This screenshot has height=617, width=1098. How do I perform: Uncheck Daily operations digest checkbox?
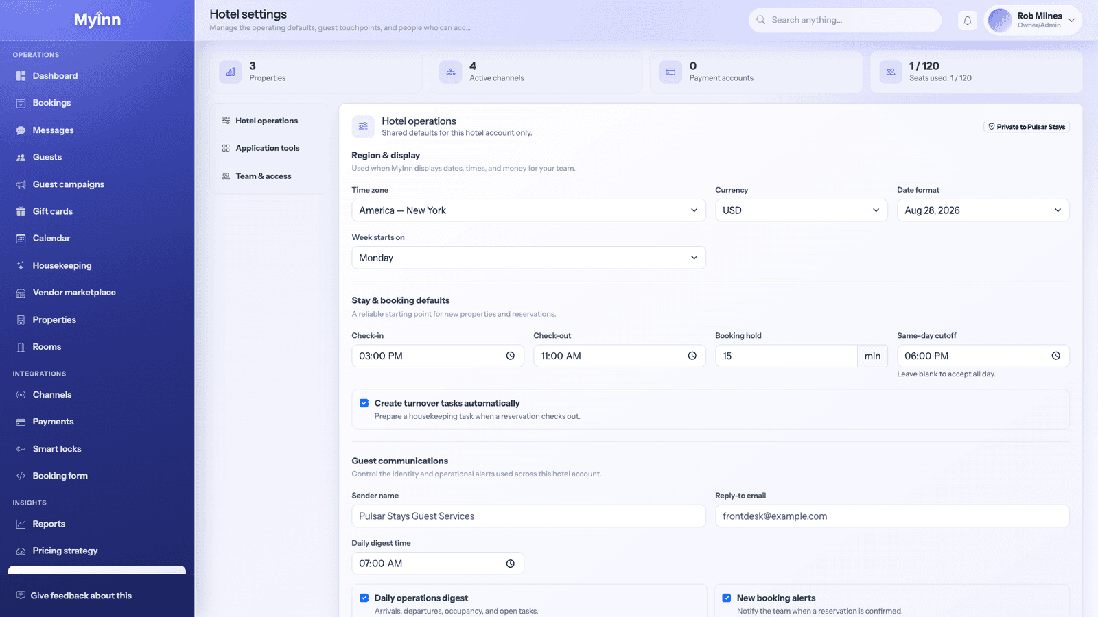point(364,598)
